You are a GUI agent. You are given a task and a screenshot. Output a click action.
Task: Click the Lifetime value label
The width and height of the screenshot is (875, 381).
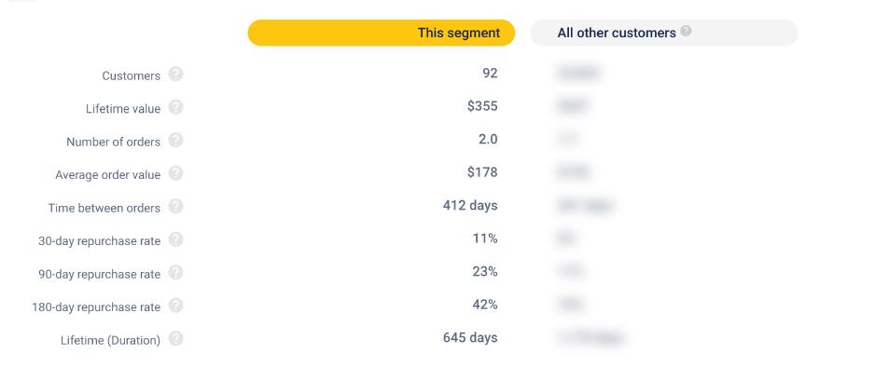click(123, 109)
